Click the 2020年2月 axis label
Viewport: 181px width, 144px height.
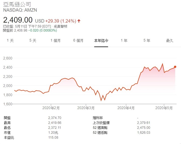[51, 108]
